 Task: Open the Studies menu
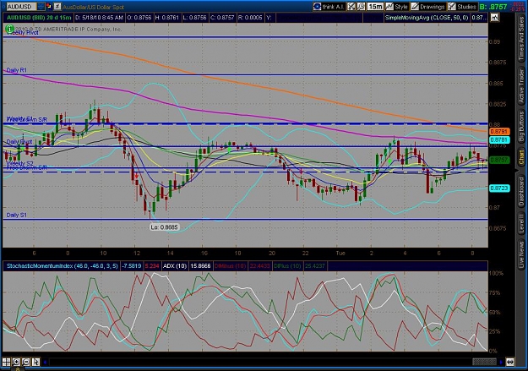coord(462,7)
